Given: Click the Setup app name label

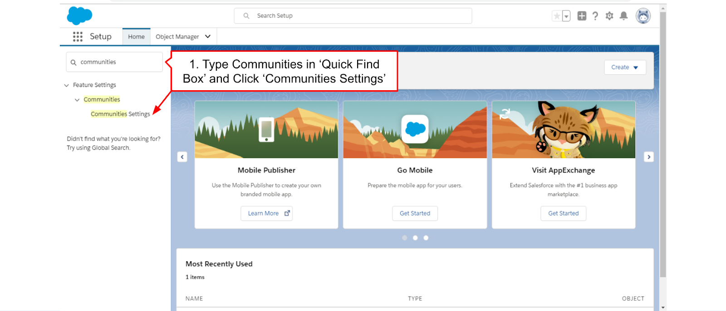Looking at the screenshot, I should 101,37.
